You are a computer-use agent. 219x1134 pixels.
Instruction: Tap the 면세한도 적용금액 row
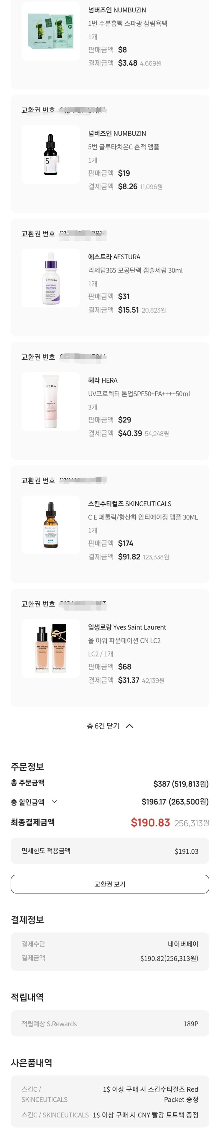click(110, 851)
